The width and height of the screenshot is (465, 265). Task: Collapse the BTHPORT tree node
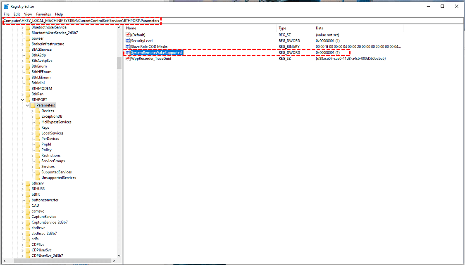coord(22,100)
